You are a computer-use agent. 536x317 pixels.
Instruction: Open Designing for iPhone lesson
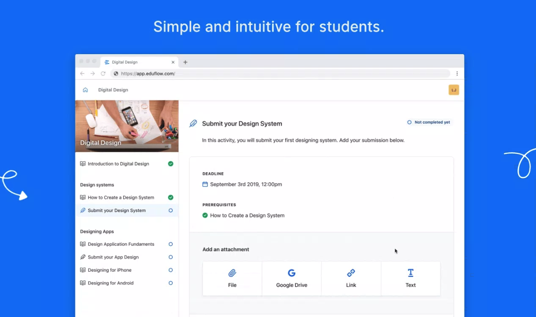point(127,270)
